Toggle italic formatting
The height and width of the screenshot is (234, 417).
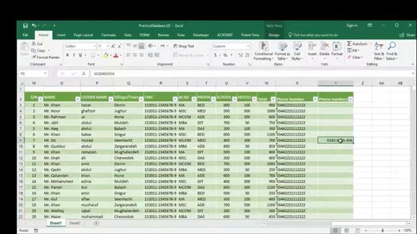(74, 55)
